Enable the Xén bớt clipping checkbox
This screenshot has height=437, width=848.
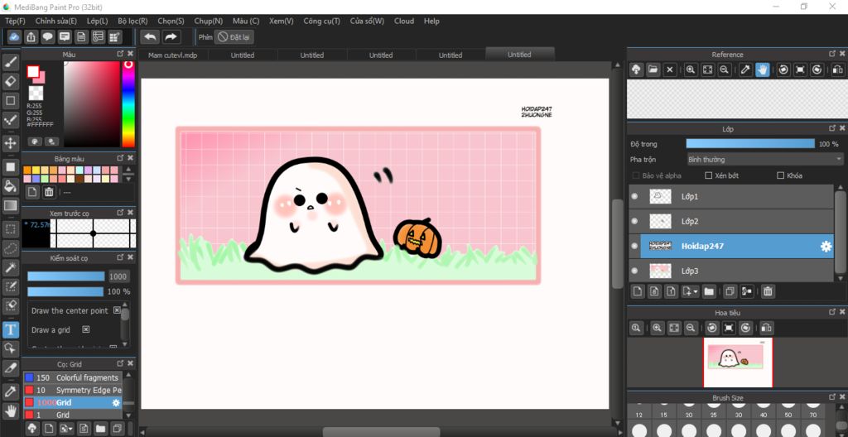[709, 175]
